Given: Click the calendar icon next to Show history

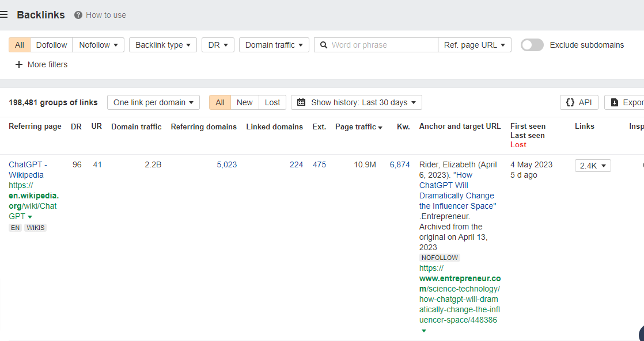Looking at the screenshot, I should (x=301, y=102).
